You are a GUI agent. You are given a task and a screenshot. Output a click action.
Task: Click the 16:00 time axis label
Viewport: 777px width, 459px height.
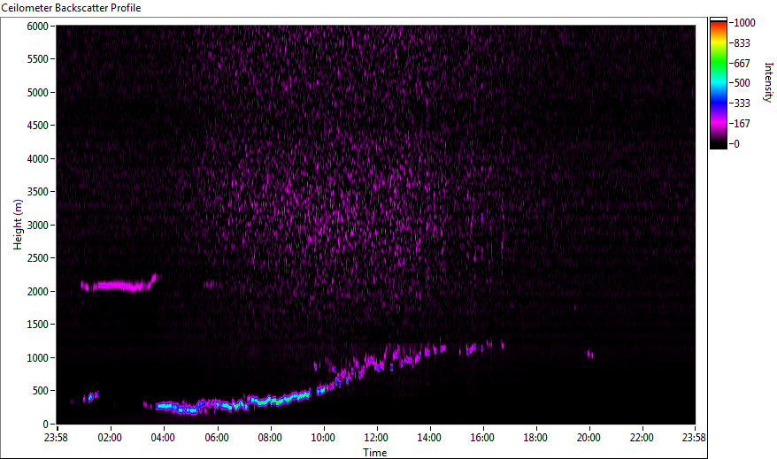click(x=482, y=438)
